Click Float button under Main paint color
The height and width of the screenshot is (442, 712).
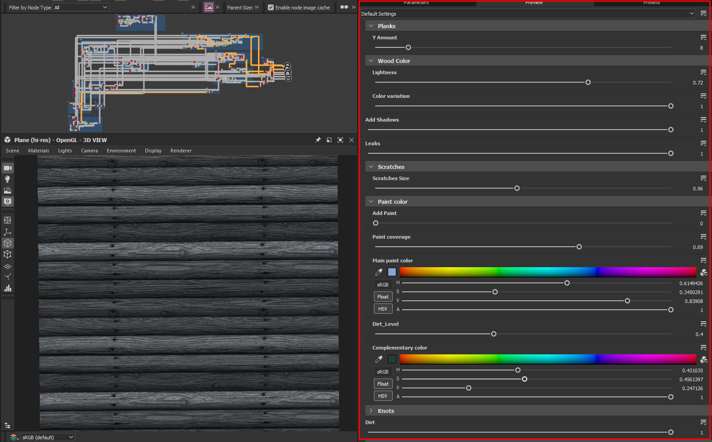coord(382,297)
